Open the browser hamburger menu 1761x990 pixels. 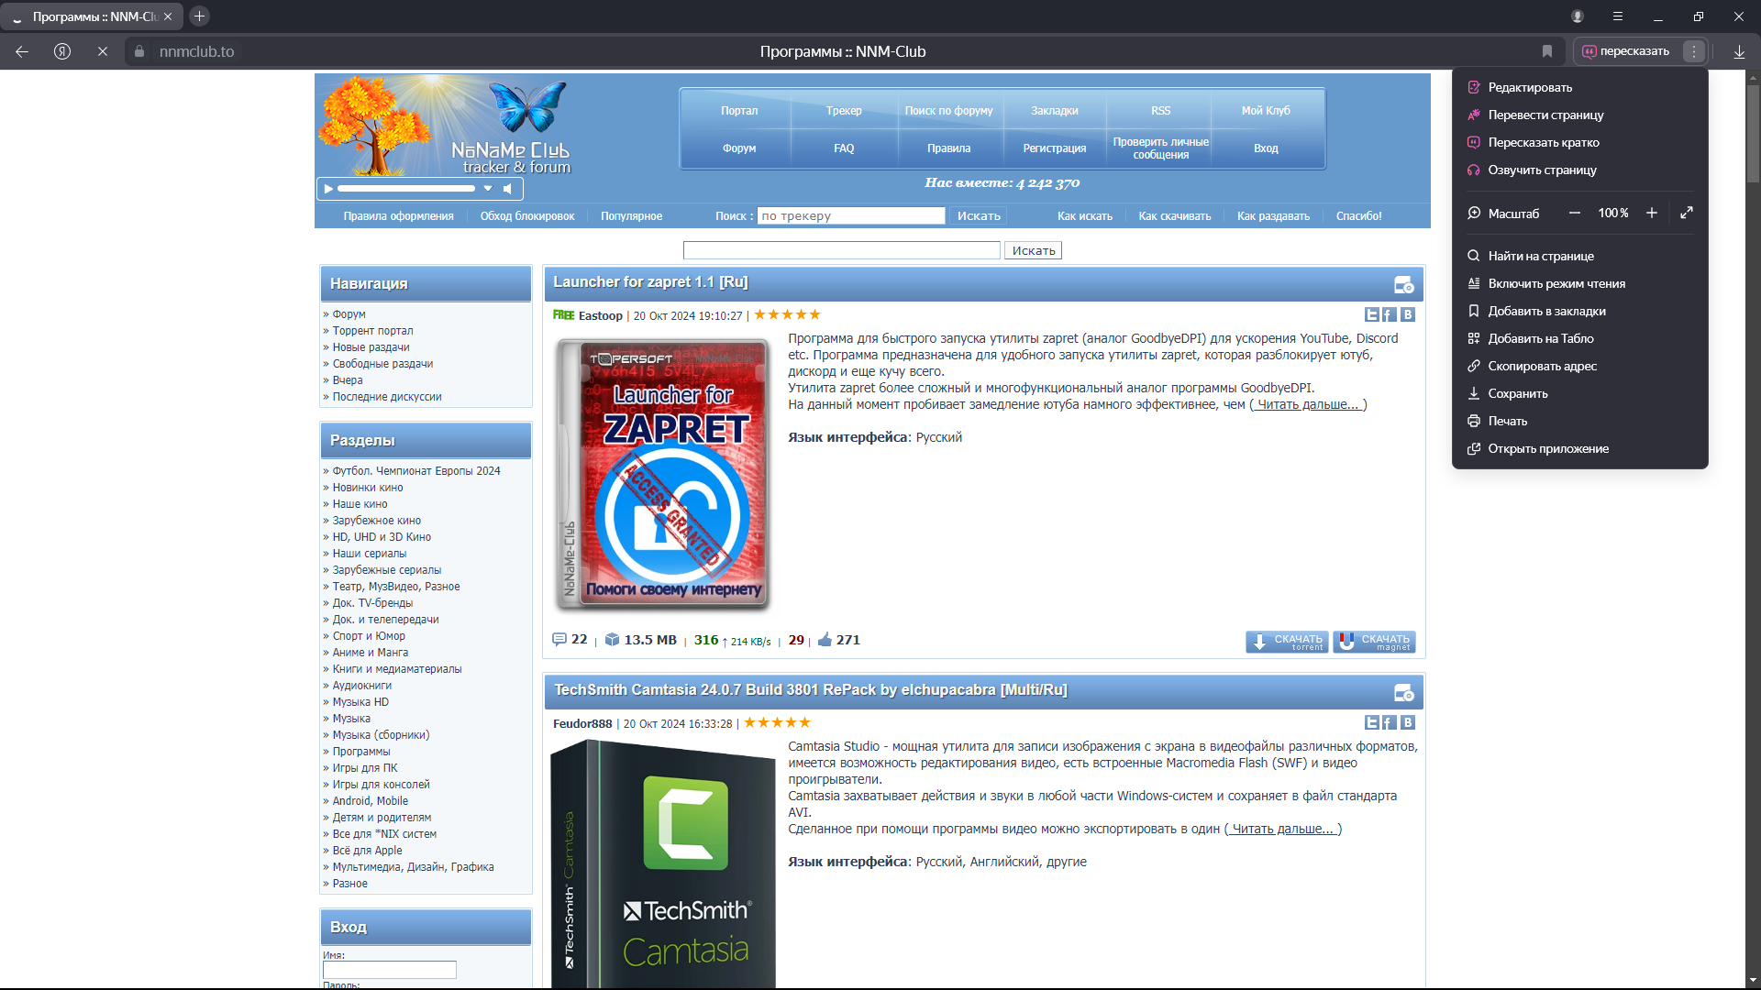pos(1618,16)
